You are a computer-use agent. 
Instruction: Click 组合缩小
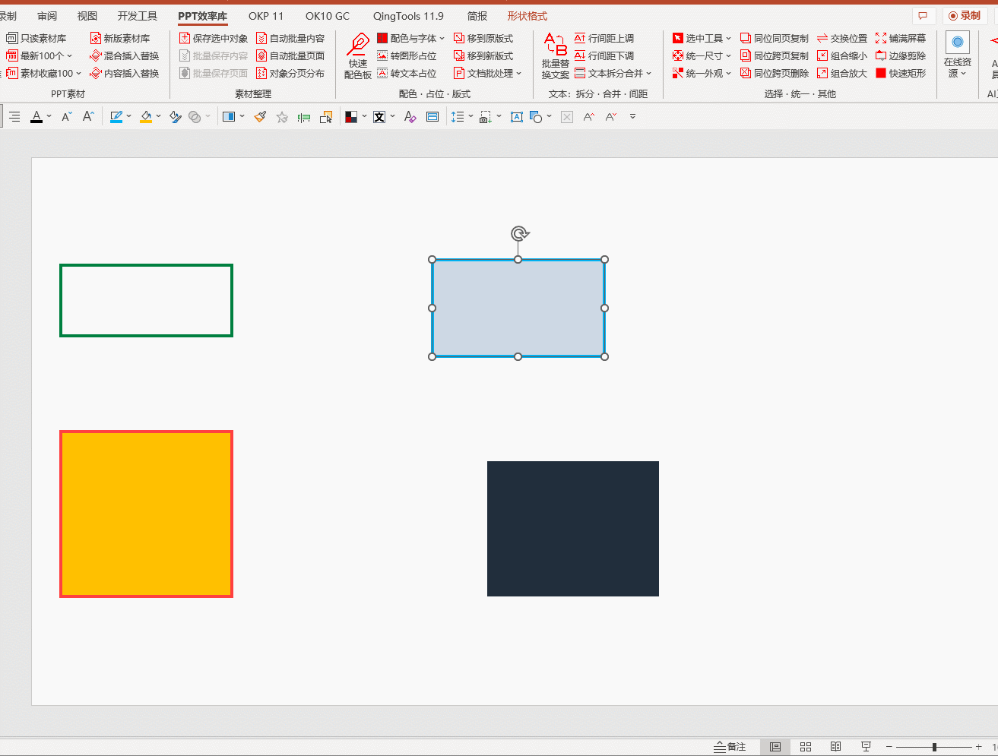click(842, 55)
